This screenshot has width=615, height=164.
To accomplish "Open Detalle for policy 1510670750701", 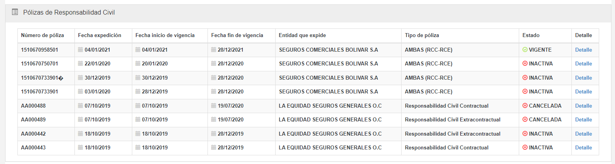I will coord(583,64).
